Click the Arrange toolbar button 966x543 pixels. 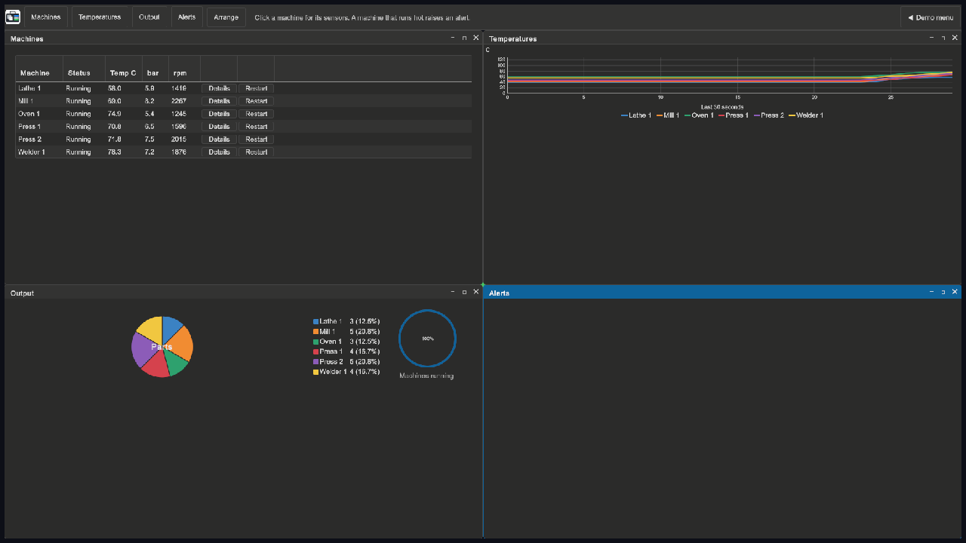click(x=226, y=17)
